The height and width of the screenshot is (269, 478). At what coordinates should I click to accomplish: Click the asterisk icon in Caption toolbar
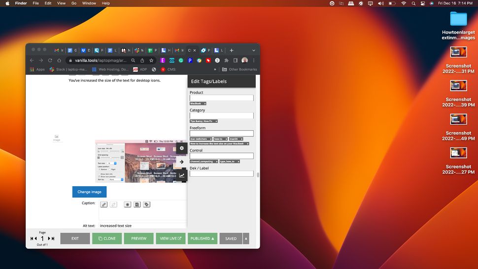point(128,204)
